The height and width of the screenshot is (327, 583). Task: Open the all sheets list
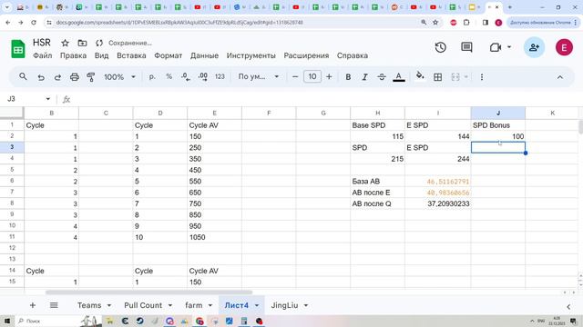54,305
